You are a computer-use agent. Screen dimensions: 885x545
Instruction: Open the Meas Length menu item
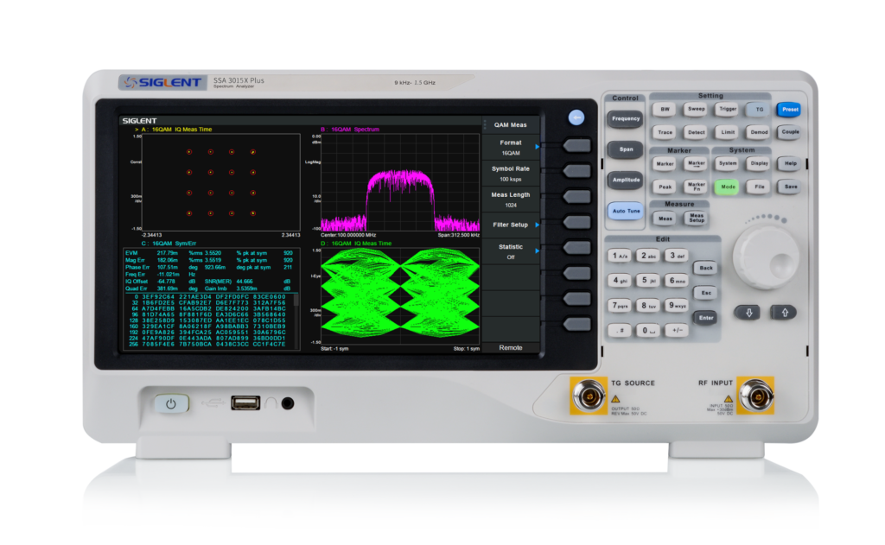tap(510, 200)
